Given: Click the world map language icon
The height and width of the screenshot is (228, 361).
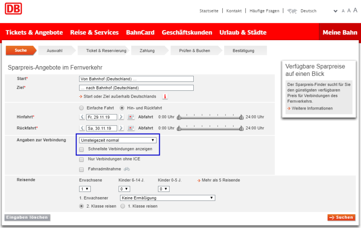Looking at the screenshot, I should pyautogui.click(x=292, y=11).
